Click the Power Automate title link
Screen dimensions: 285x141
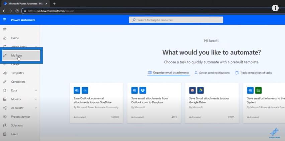coord(23,20)
